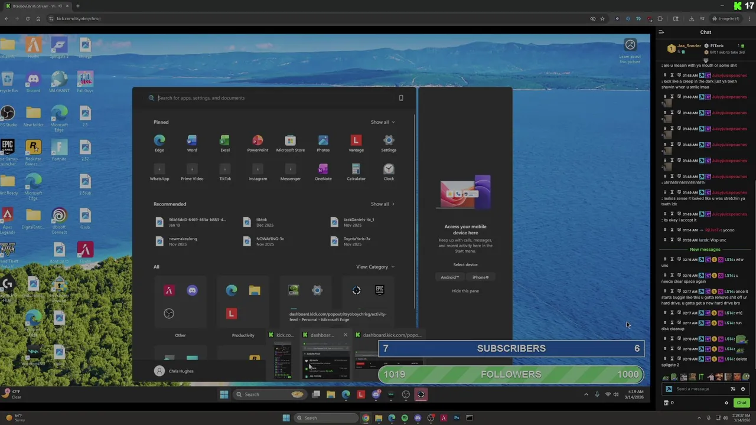Open the Vantage pinned app
The height and width of the screenshot is (425, 756).
(x=356, y=143)
